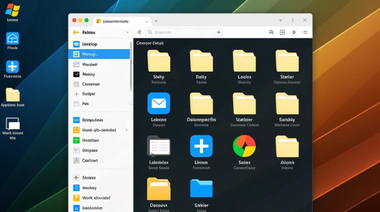Open the blue plus-sign app tile
This screenshot has height=212, width=380.
(x=201, y=146)
